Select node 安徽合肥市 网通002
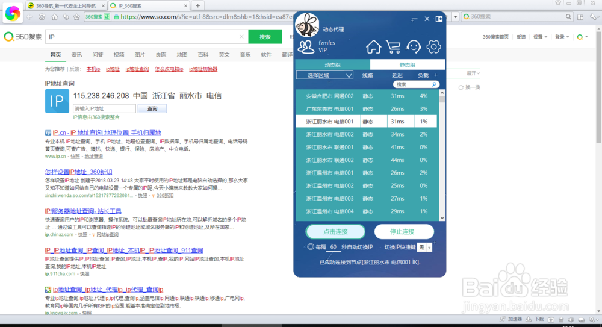Image resolution: width=602 pixels, height=327 pixels. coord(366,96)
